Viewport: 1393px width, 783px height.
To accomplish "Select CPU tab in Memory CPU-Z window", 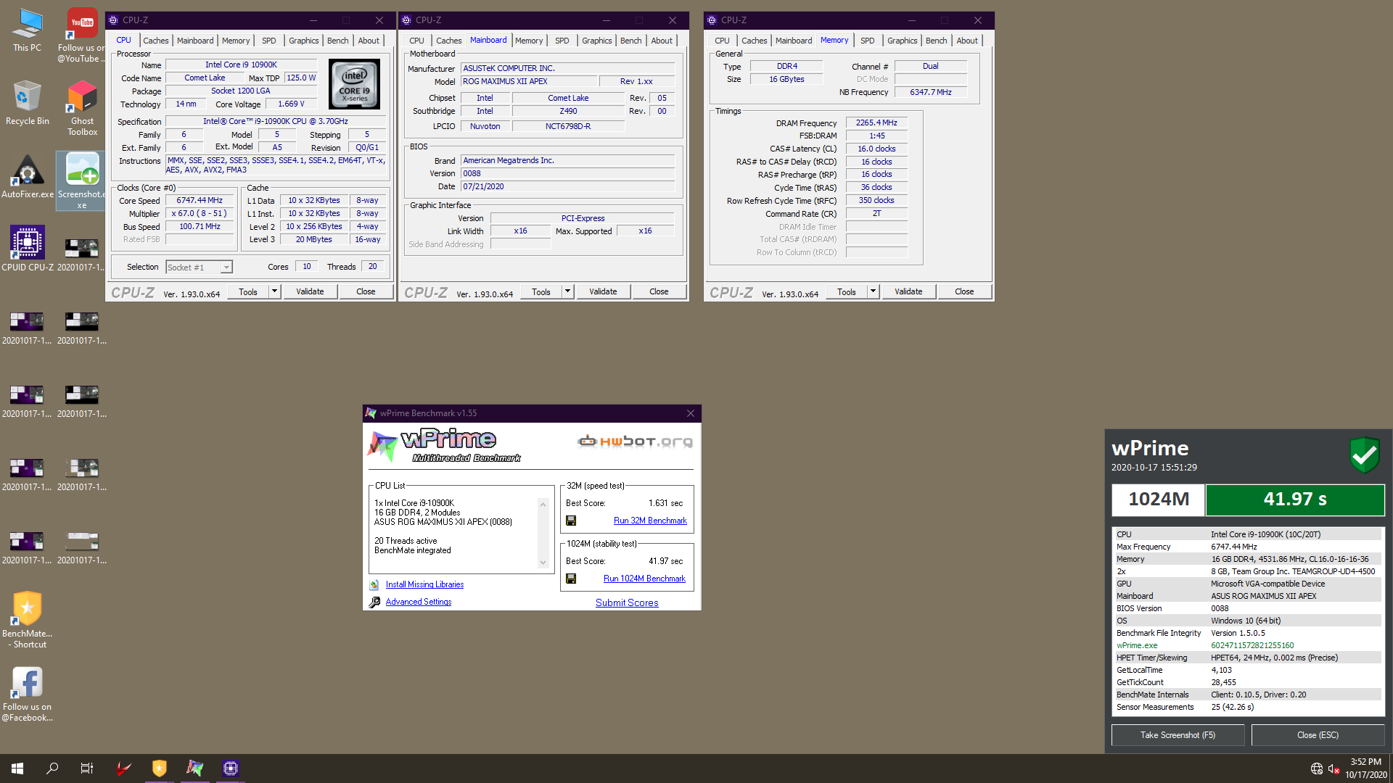I will [722, 41].
